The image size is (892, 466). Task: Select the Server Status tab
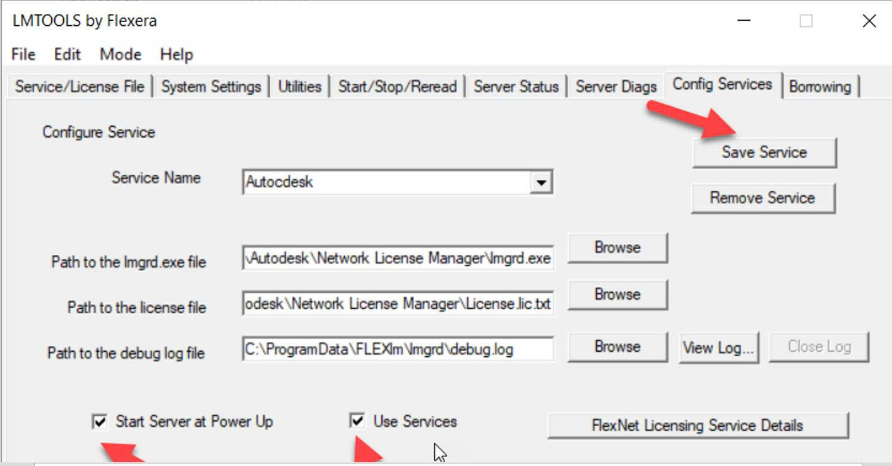[x=516, y=86]
